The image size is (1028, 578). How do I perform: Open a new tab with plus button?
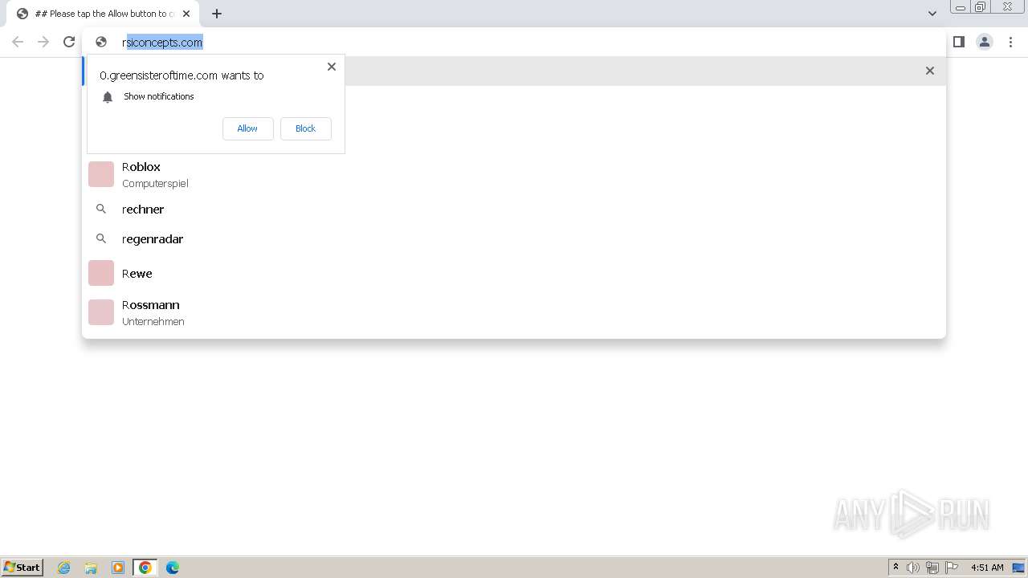(217, 14)
